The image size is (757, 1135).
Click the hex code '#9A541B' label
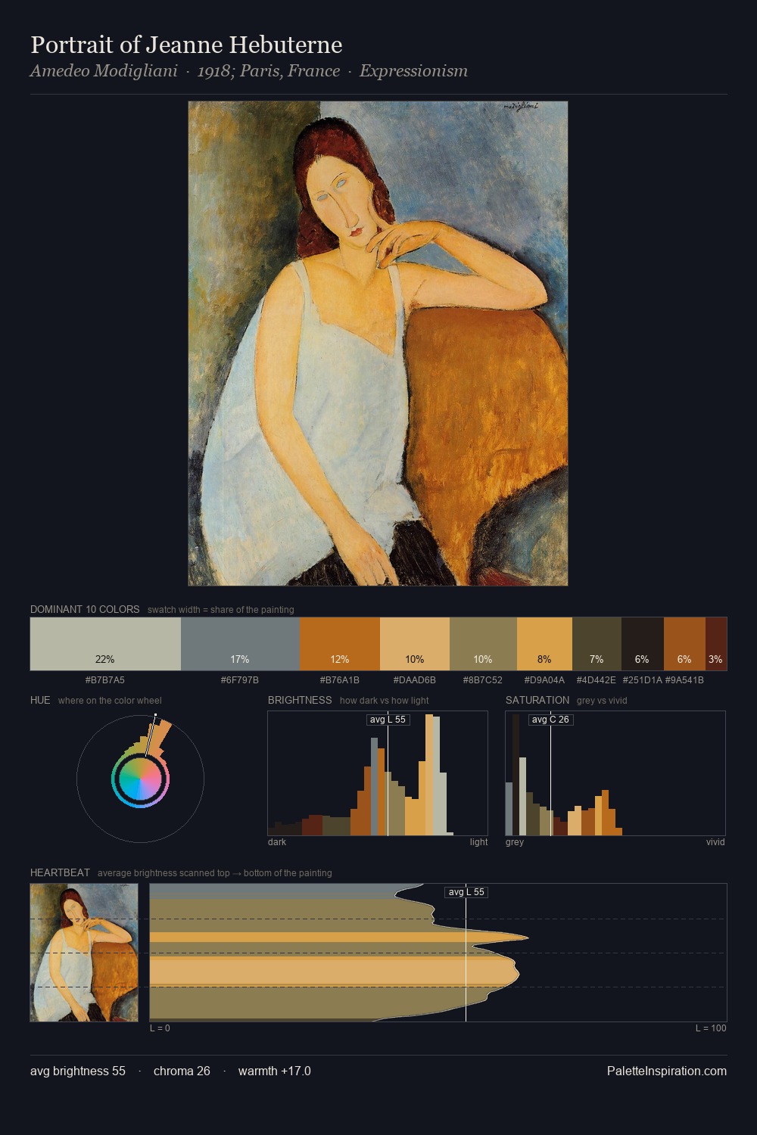684,679
